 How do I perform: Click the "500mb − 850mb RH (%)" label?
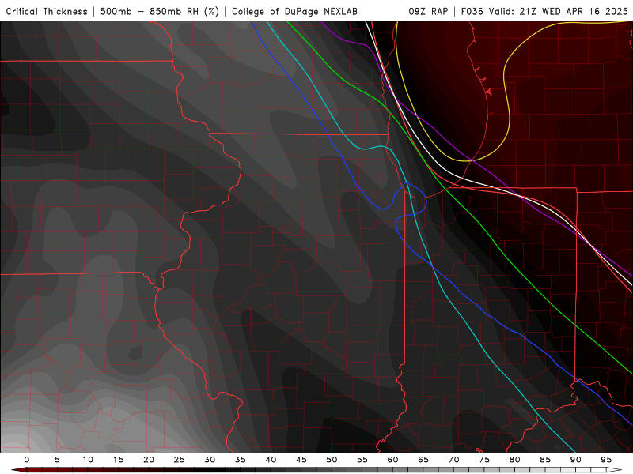[160, 11]
